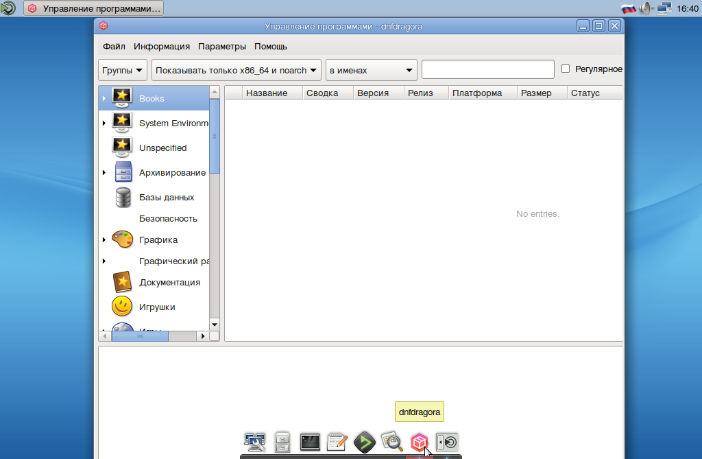Sort by the Версия column header
Viewport: 702px width, 459px height.
click(378, 93)
